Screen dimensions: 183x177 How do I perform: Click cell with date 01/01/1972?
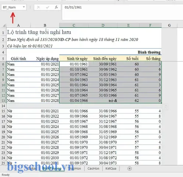(x=74, y=158)
